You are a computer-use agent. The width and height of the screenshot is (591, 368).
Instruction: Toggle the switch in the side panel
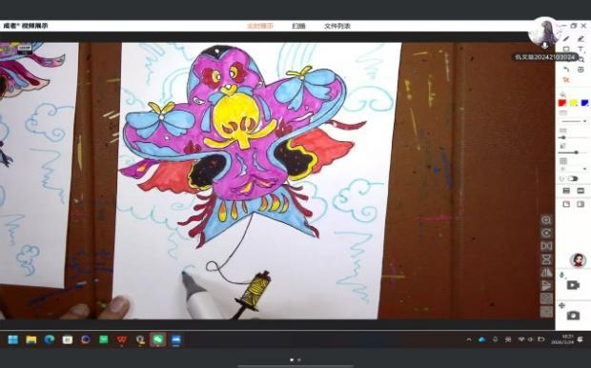tap(573, 178)
